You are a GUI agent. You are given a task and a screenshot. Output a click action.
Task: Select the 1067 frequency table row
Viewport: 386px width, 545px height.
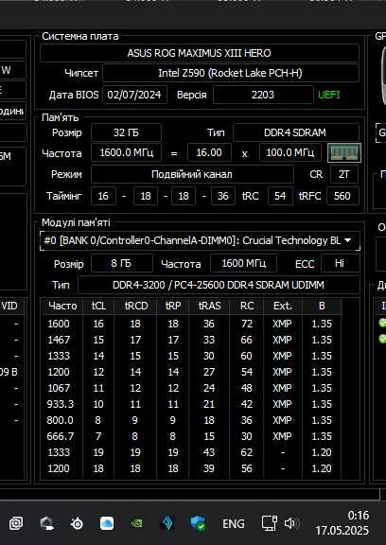click(x=191, y=388)
